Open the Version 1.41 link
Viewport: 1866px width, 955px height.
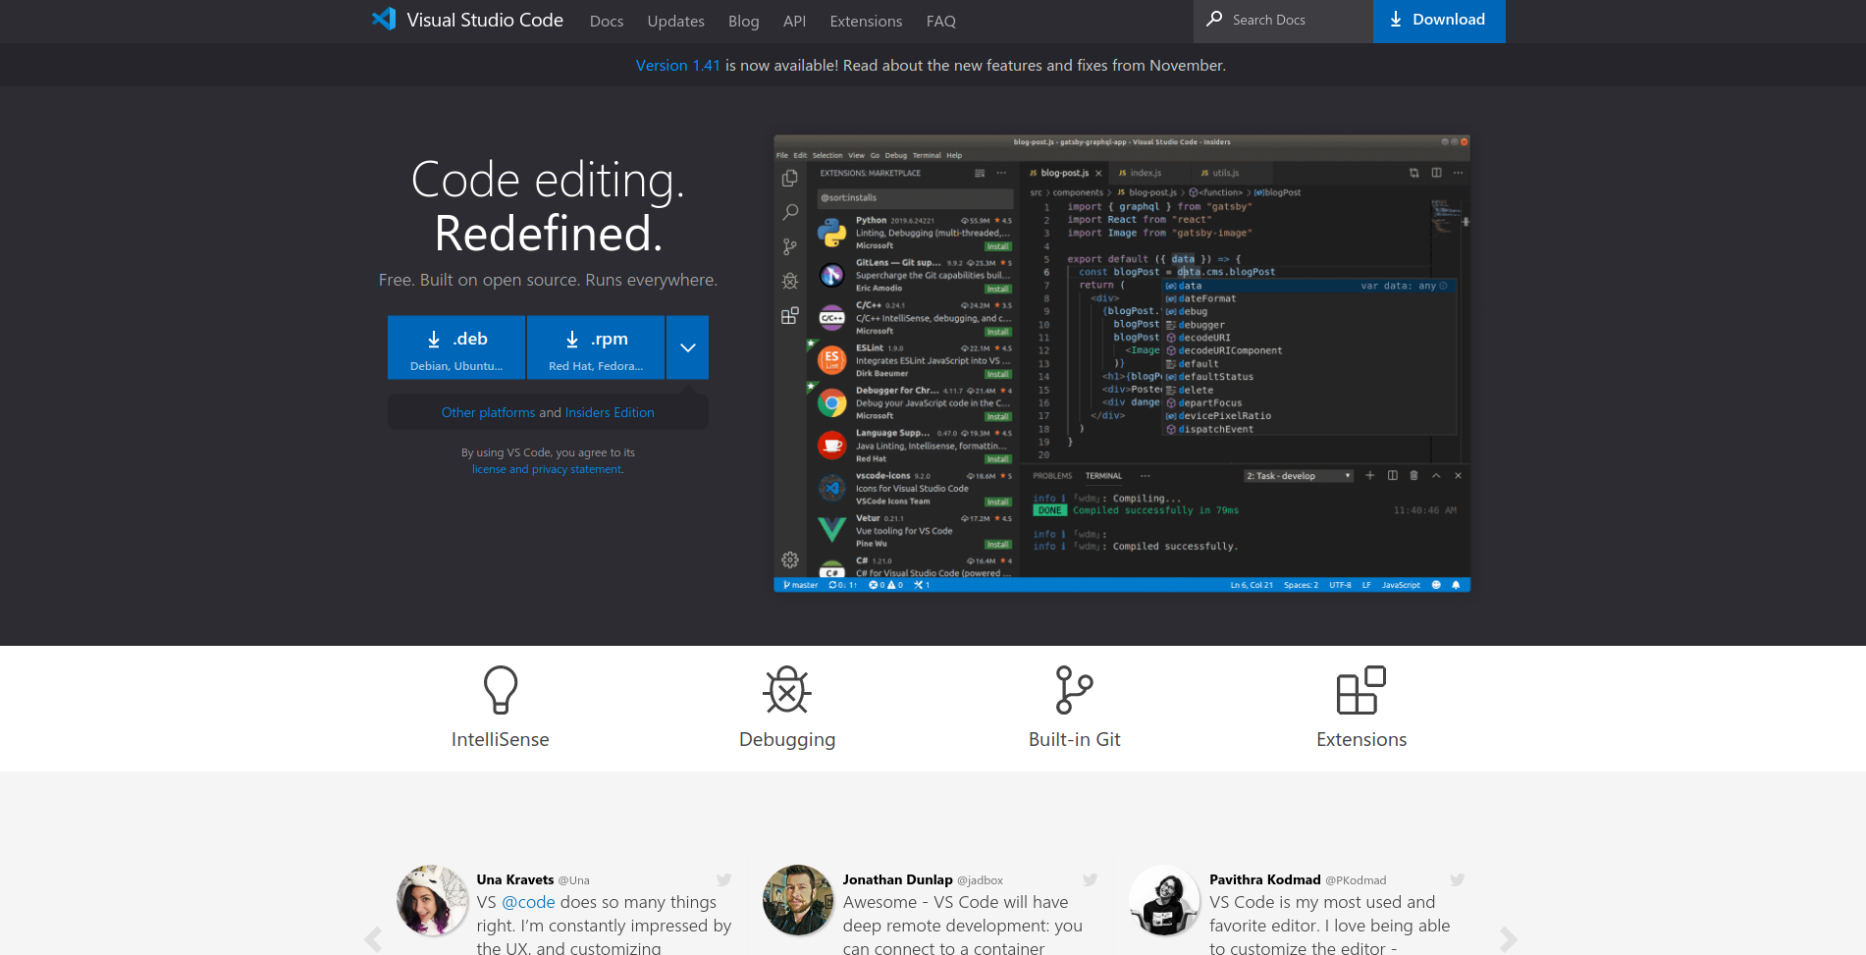(x=678, y=65)
